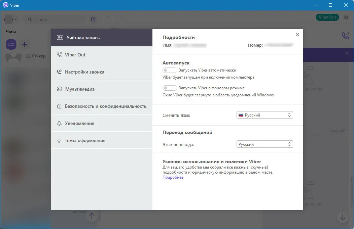Image resolution: width=354 pixels, height=229 pixels.
Task: Click the green Viber Out button in the main window
Action: 327,17
